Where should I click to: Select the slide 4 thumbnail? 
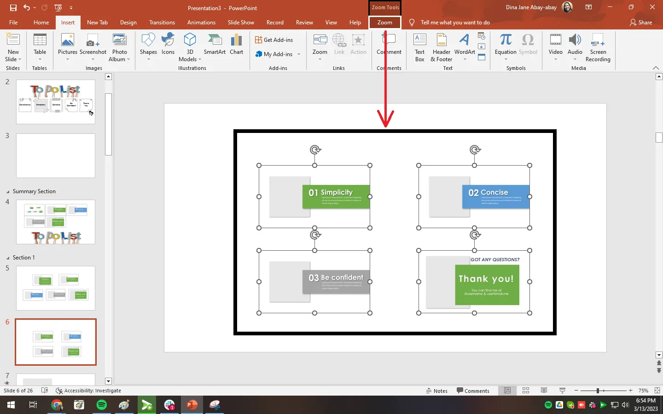point(56,222)
